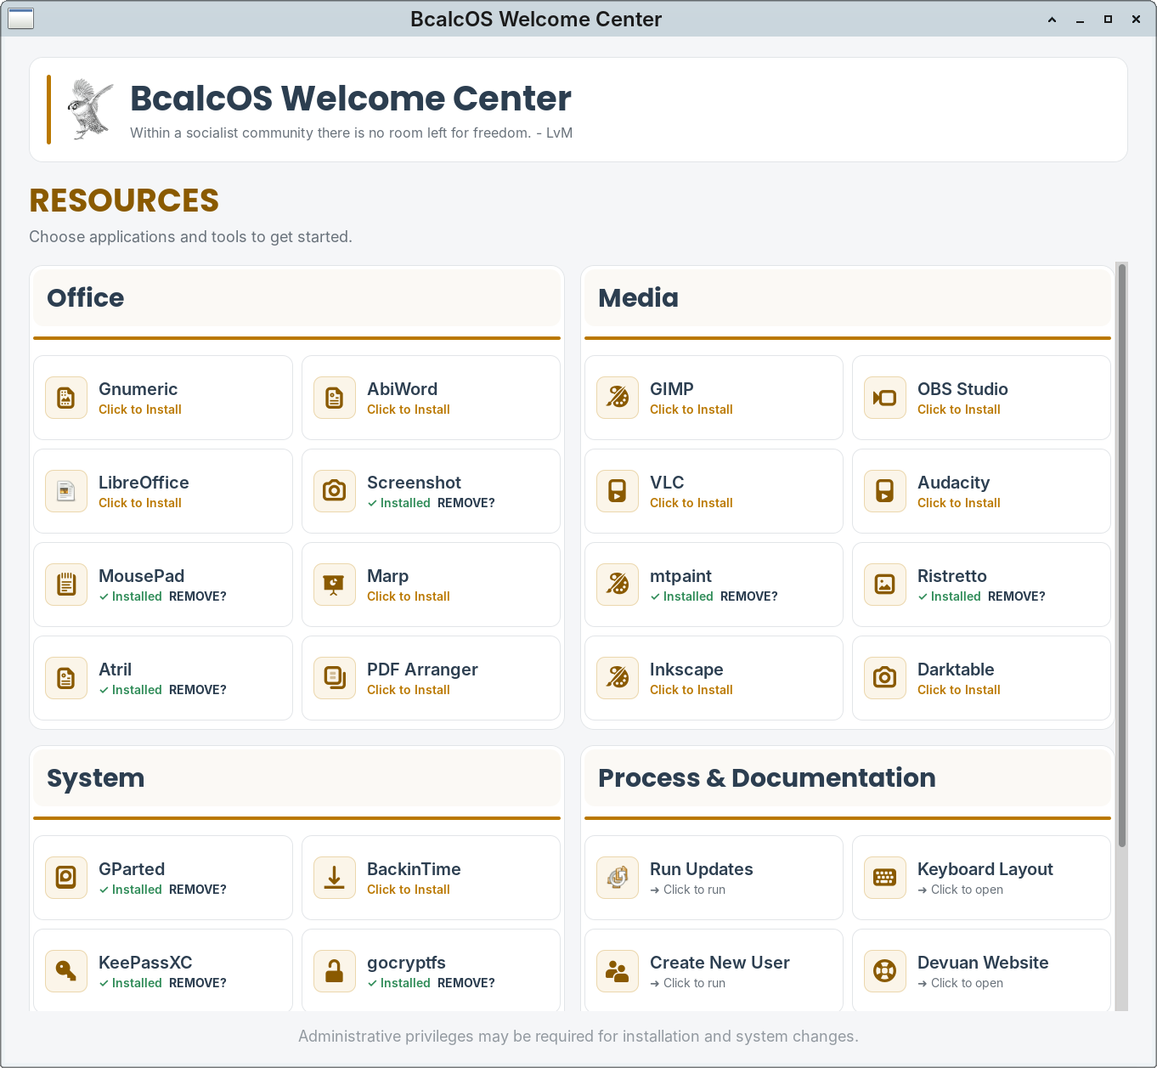Remove the mtpaint application

point(749,596)
